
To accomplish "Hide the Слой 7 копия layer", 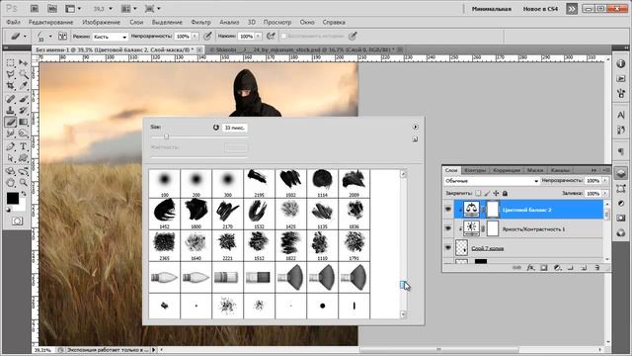I will [x=447, y=247].
